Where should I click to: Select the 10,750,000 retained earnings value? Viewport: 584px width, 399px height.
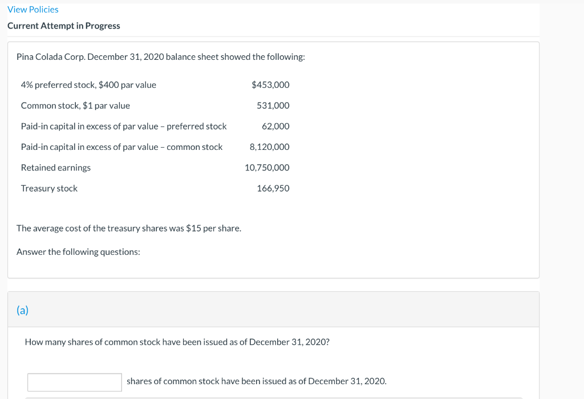tap(267, 167)
